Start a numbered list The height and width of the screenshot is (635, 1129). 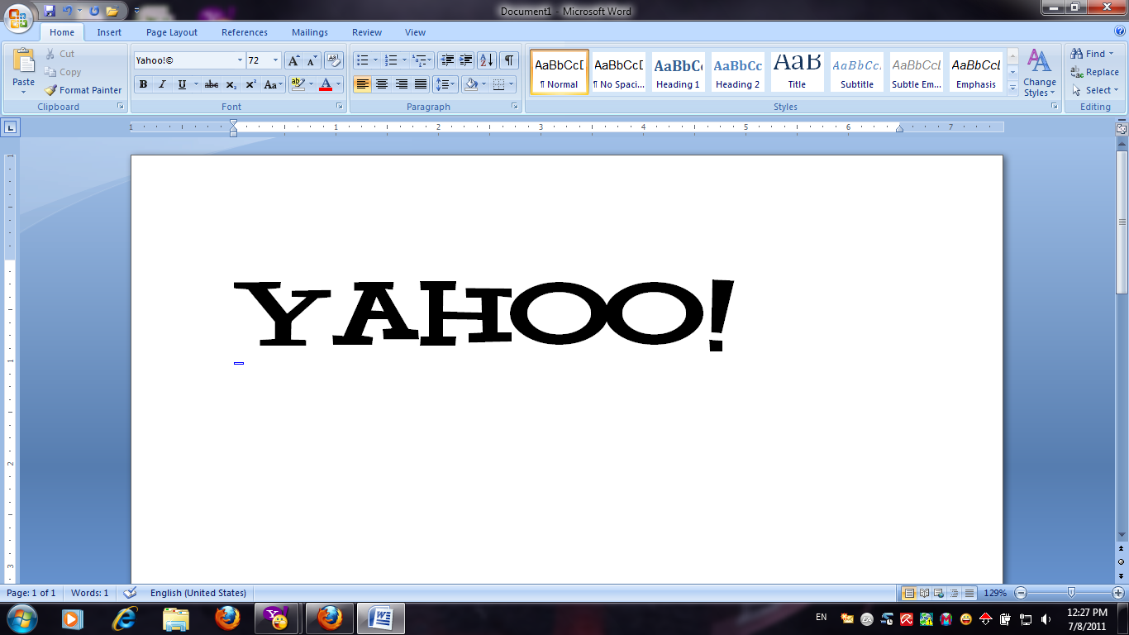click(392, 60)
